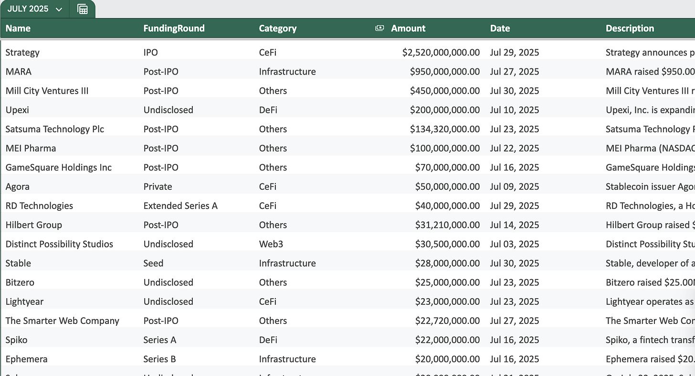Select The Smarter Web Company cell
The width and height of the screenshot is (695, 376).
[63, 321]
